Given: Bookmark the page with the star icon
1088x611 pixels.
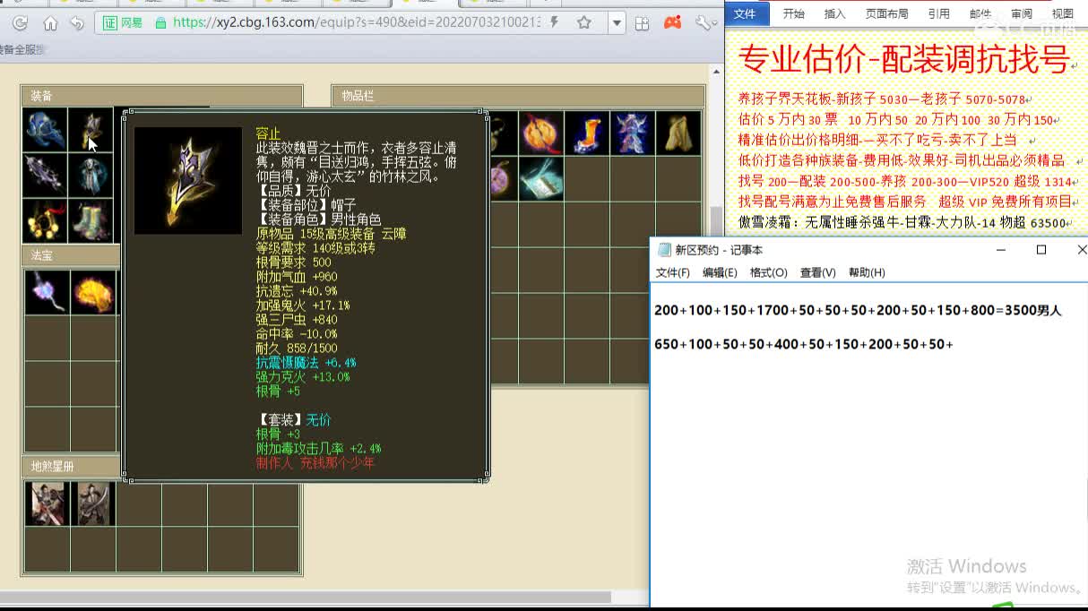Looking at the screenshot, I should 584,22.
